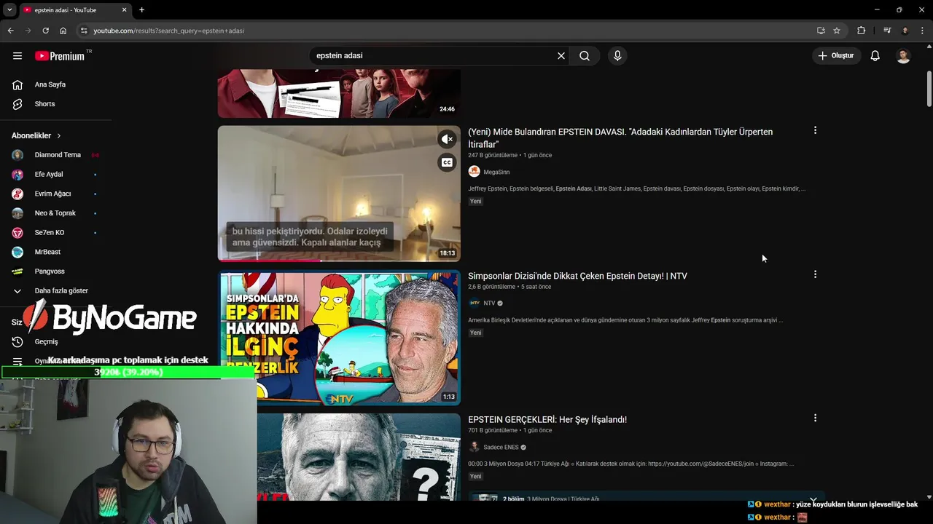The image size is (933, 524).
Task: Seek on MegaSinn preview progress bar
Action: pos(339,260)
